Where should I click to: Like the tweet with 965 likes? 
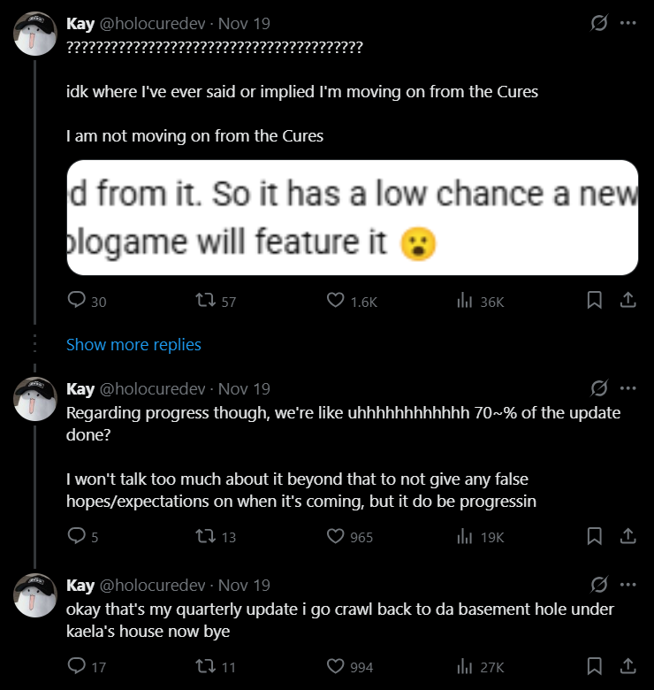(x=336, y=536)
